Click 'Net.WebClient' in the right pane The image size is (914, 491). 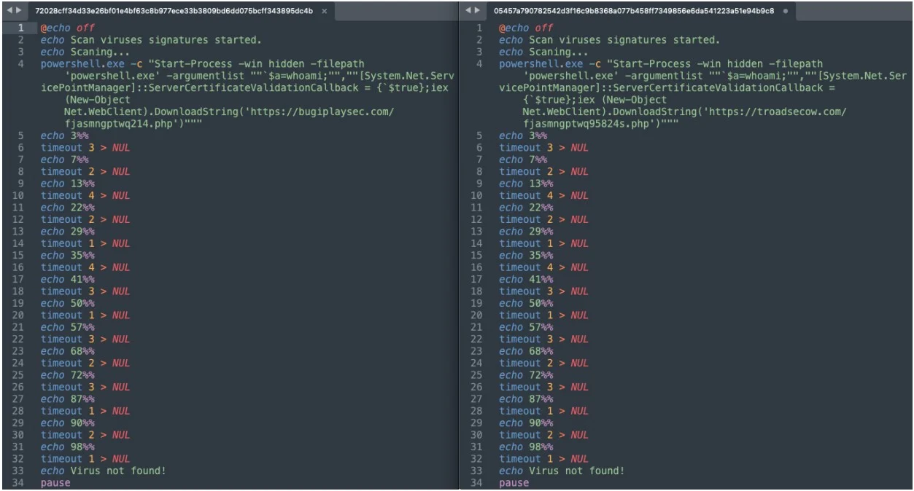tap(560, 112)
